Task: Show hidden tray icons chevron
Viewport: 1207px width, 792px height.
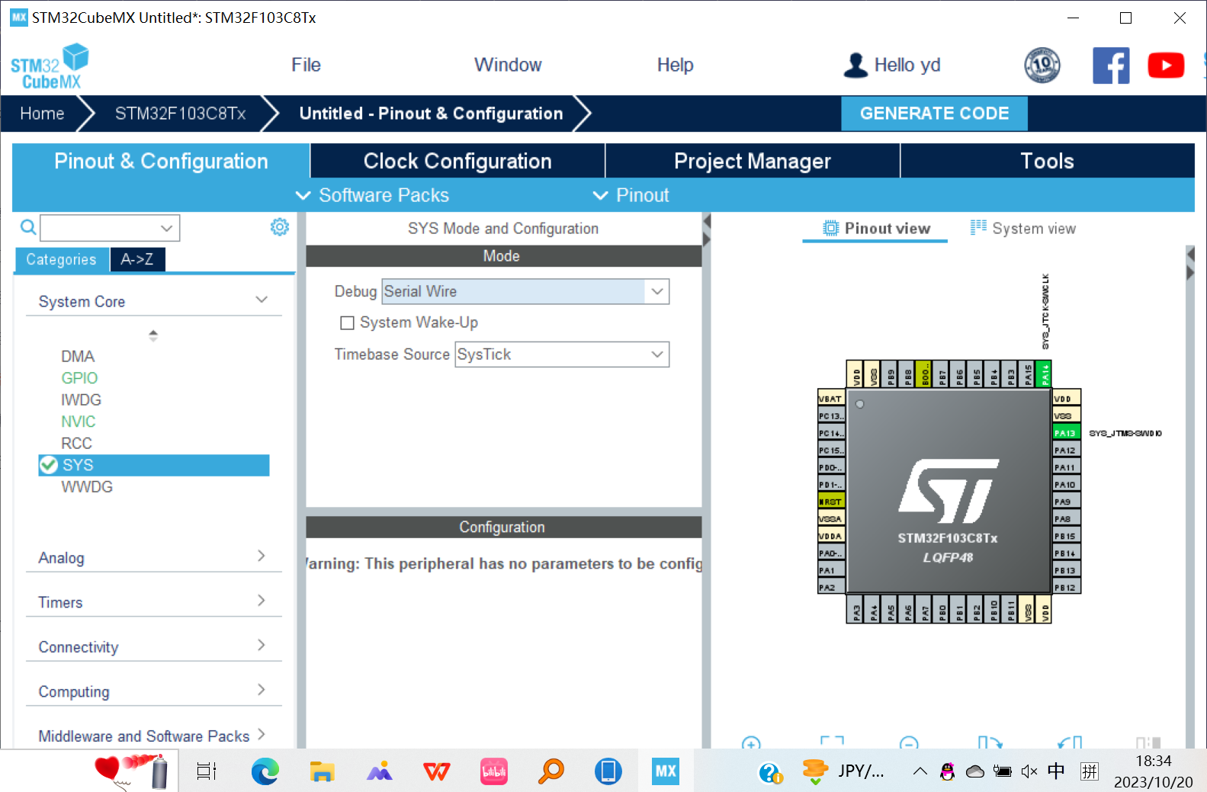Action: tap(920, 771)
